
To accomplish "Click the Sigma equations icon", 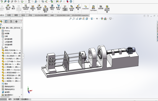I will 29,1.
